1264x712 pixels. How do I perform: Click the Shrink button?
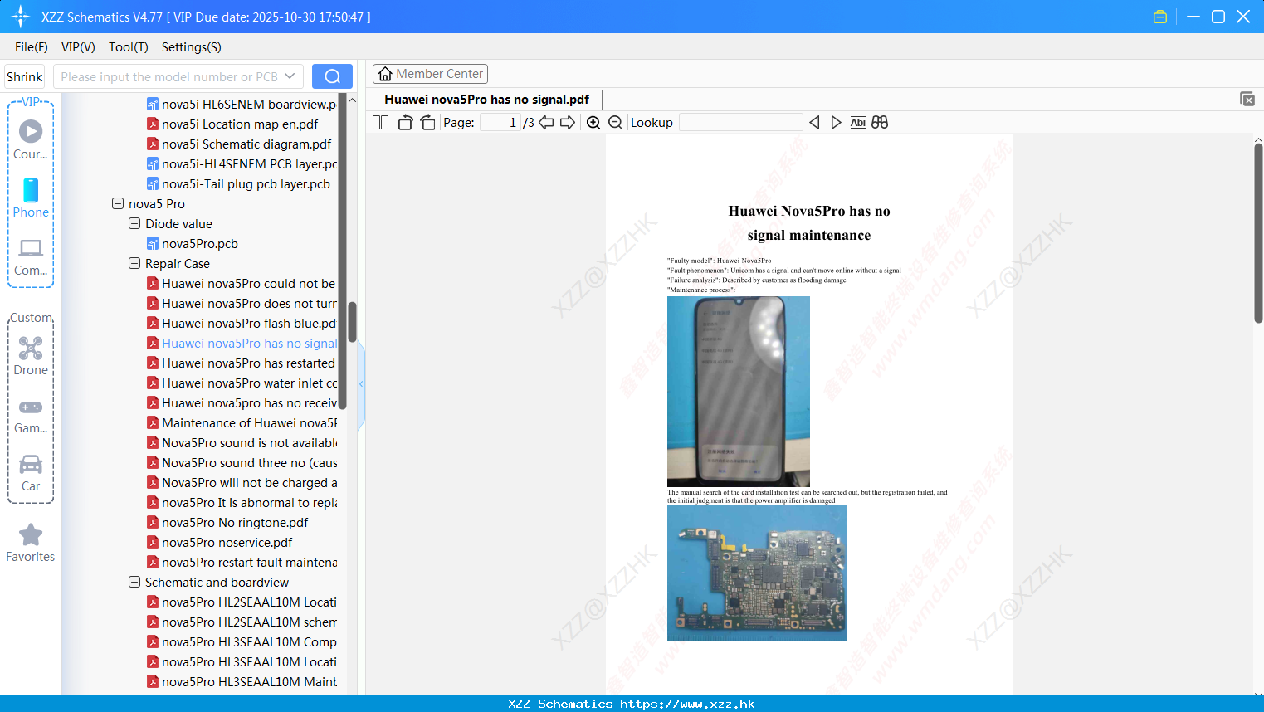coord(24,76)
